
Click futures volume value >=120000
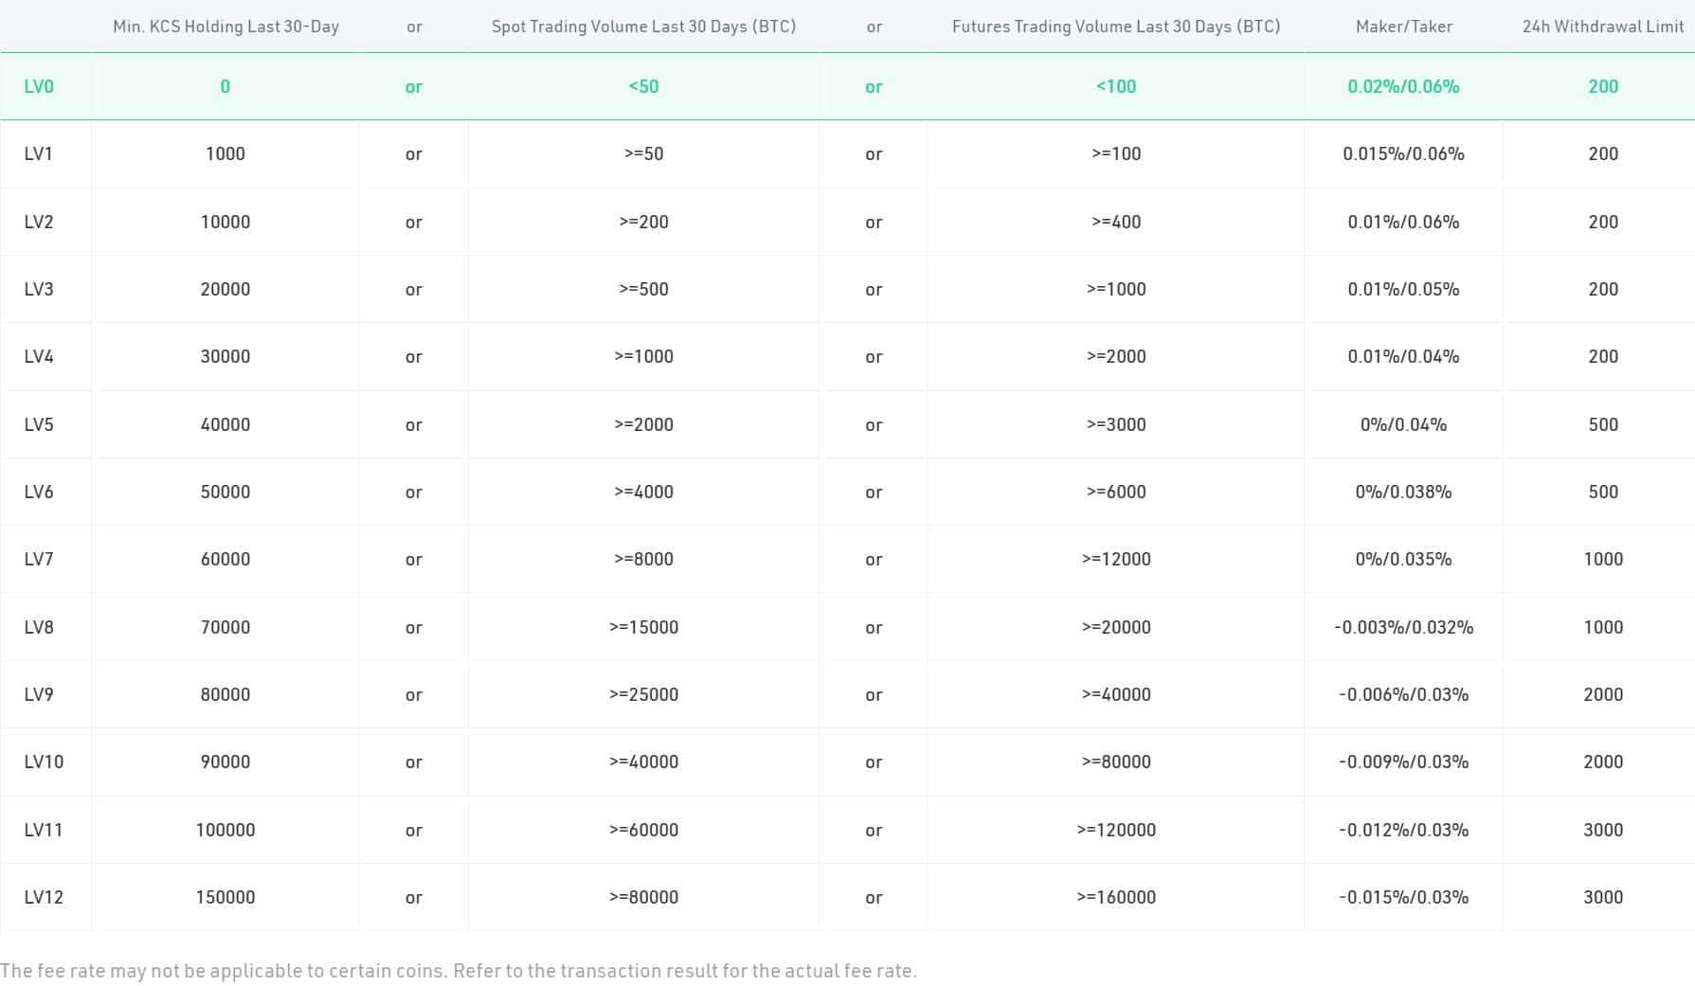(1116, 830)
